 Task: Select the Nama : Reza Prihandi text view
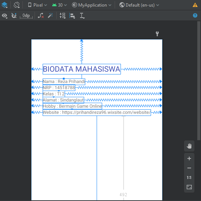64,82
